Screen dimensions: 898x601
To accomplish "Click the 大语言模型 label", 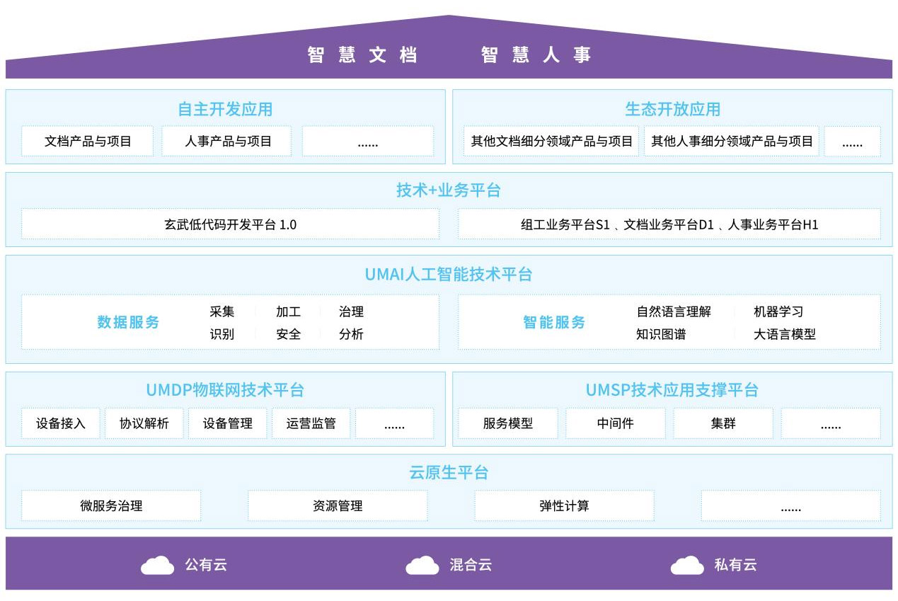I will (x=784, y=334).
